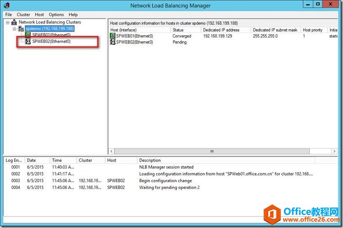Select log entry 0001
Viewport: 343px width, 228px height.
(16, 167)
